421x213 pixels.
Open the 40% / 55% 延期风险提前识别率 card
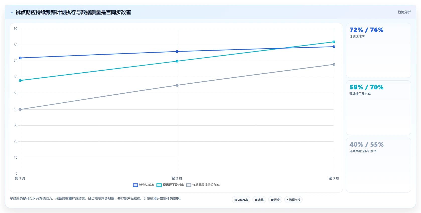(379, 165)
